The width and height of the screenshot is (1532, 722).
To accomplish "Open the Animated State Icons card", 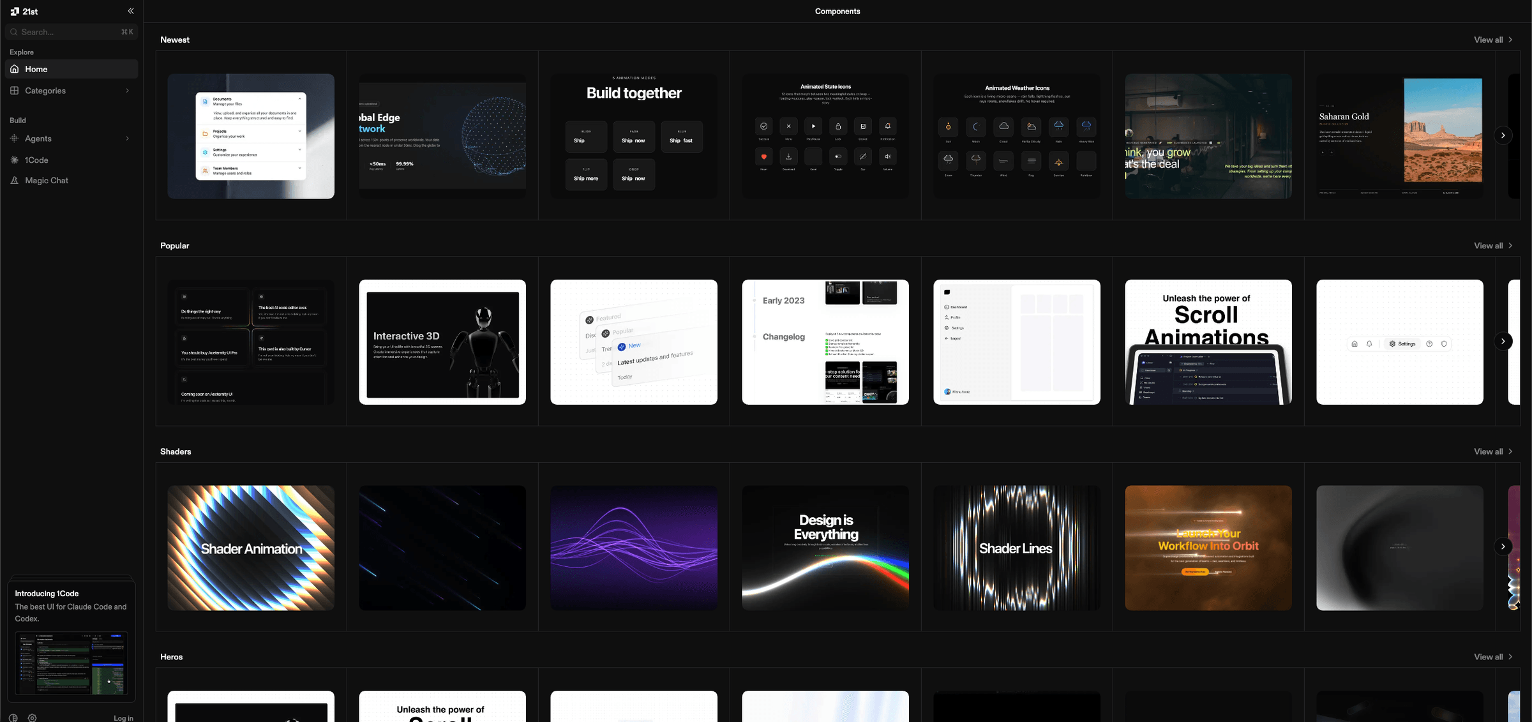I will pyautogui.click(x=825, y=136).
